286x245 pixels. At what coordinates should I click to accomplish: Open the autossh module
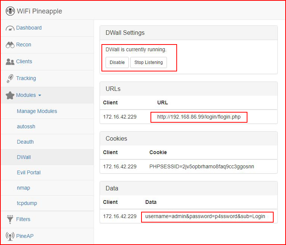click(x=26, y=126)
